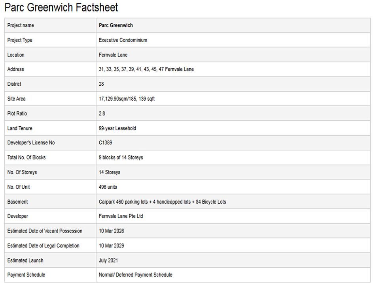This screenshot has width=373, height=283.
Task: Click the Land Tenure row label
Action: (x=20, y=128)
